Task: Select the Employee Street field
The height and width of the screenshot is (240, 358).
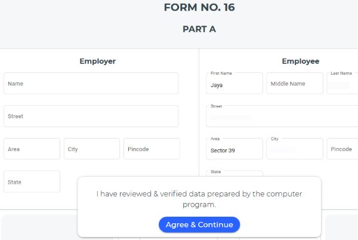Action: coord(282,116)
